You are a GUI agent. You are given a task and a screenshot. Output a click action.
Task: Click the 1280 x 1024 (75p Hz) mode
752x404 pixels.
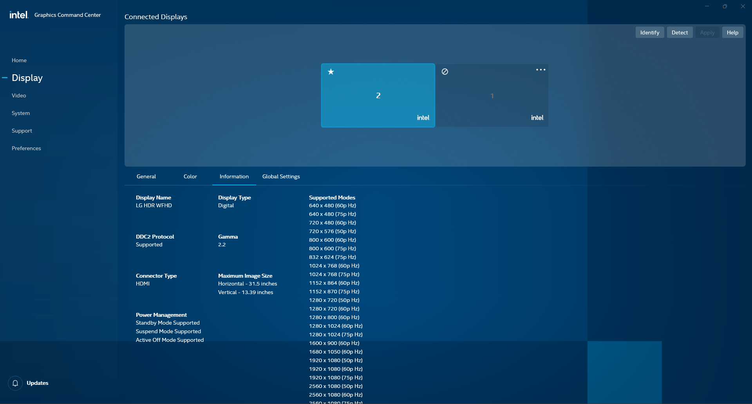pos(336,334)
